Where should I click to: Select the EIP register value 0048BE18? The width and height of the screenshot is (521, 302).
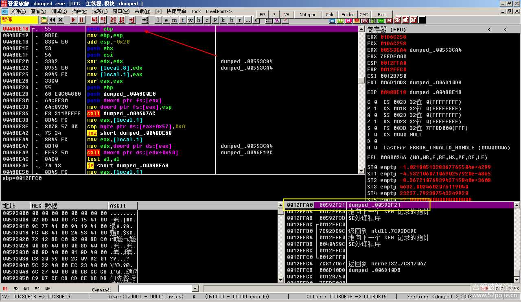tap(393, 92)
